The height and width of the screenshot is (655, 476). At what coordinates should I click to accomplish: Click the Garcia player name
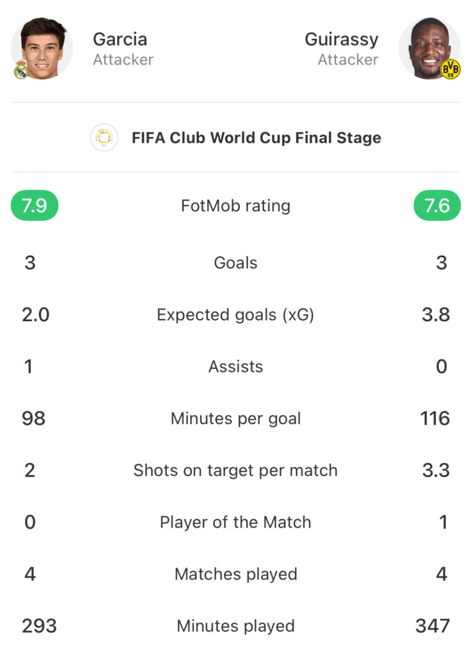pos(120,39)
